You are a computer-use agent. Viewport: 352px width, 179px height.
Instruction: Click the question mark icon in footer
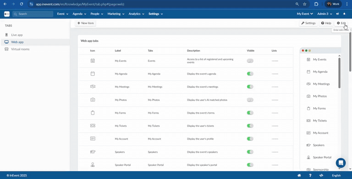310,175
